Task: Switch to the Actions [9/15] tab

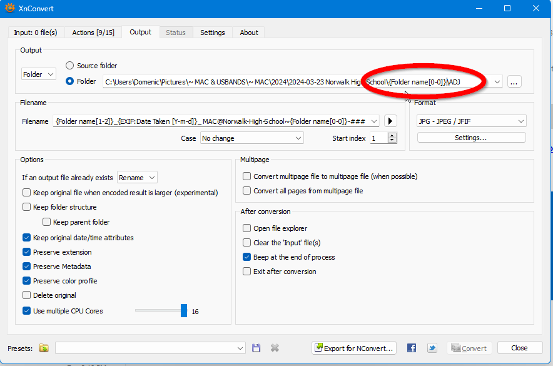Action: click(92, 33)
